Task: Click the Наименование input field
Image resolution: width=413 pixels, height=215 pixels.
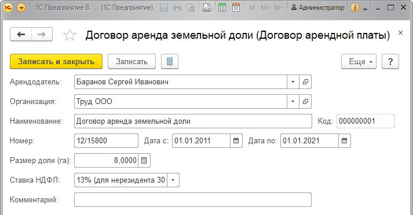Action: (x=193, y=121)
